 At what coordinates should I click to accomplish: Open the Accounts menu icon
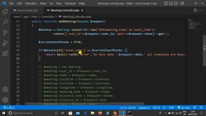point(5,89)
